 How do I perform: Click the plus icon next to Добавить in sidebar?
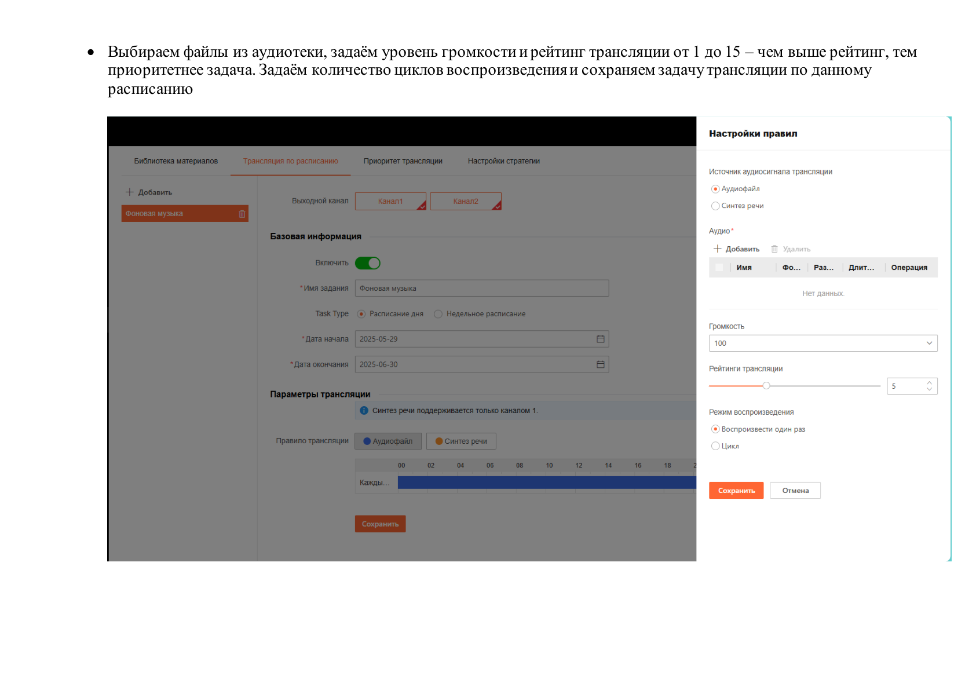[130, 192]
